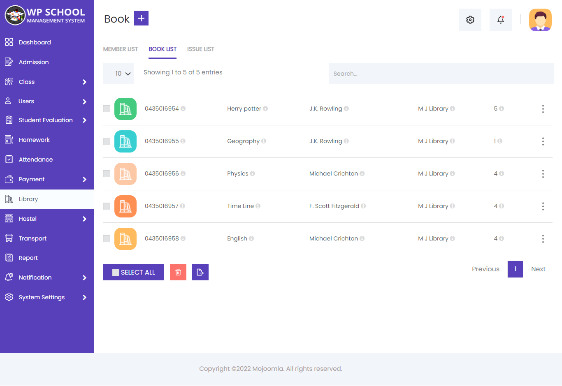The image size is (562, 386).
Task: Switch to the MEMBER LIST tab
Action: point(121,49)
